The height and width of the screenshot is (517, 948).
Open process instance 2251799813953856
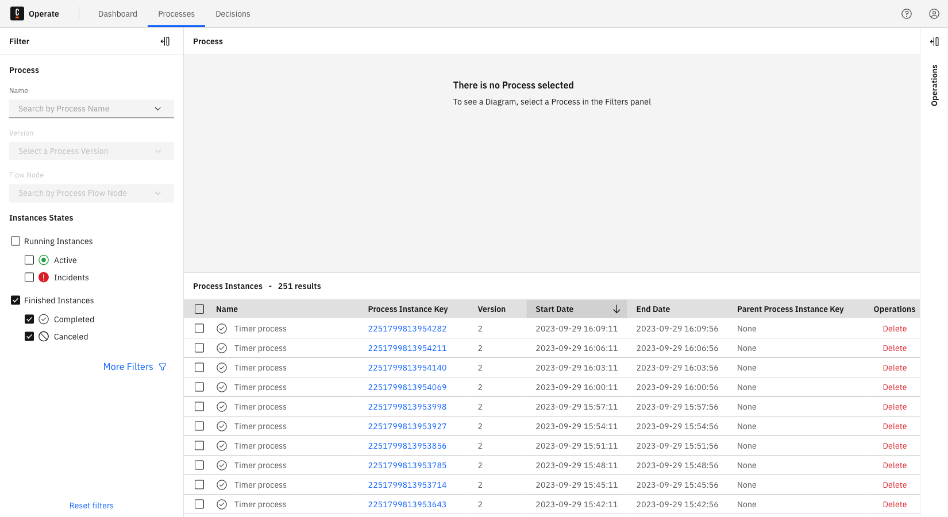point(407,446)
